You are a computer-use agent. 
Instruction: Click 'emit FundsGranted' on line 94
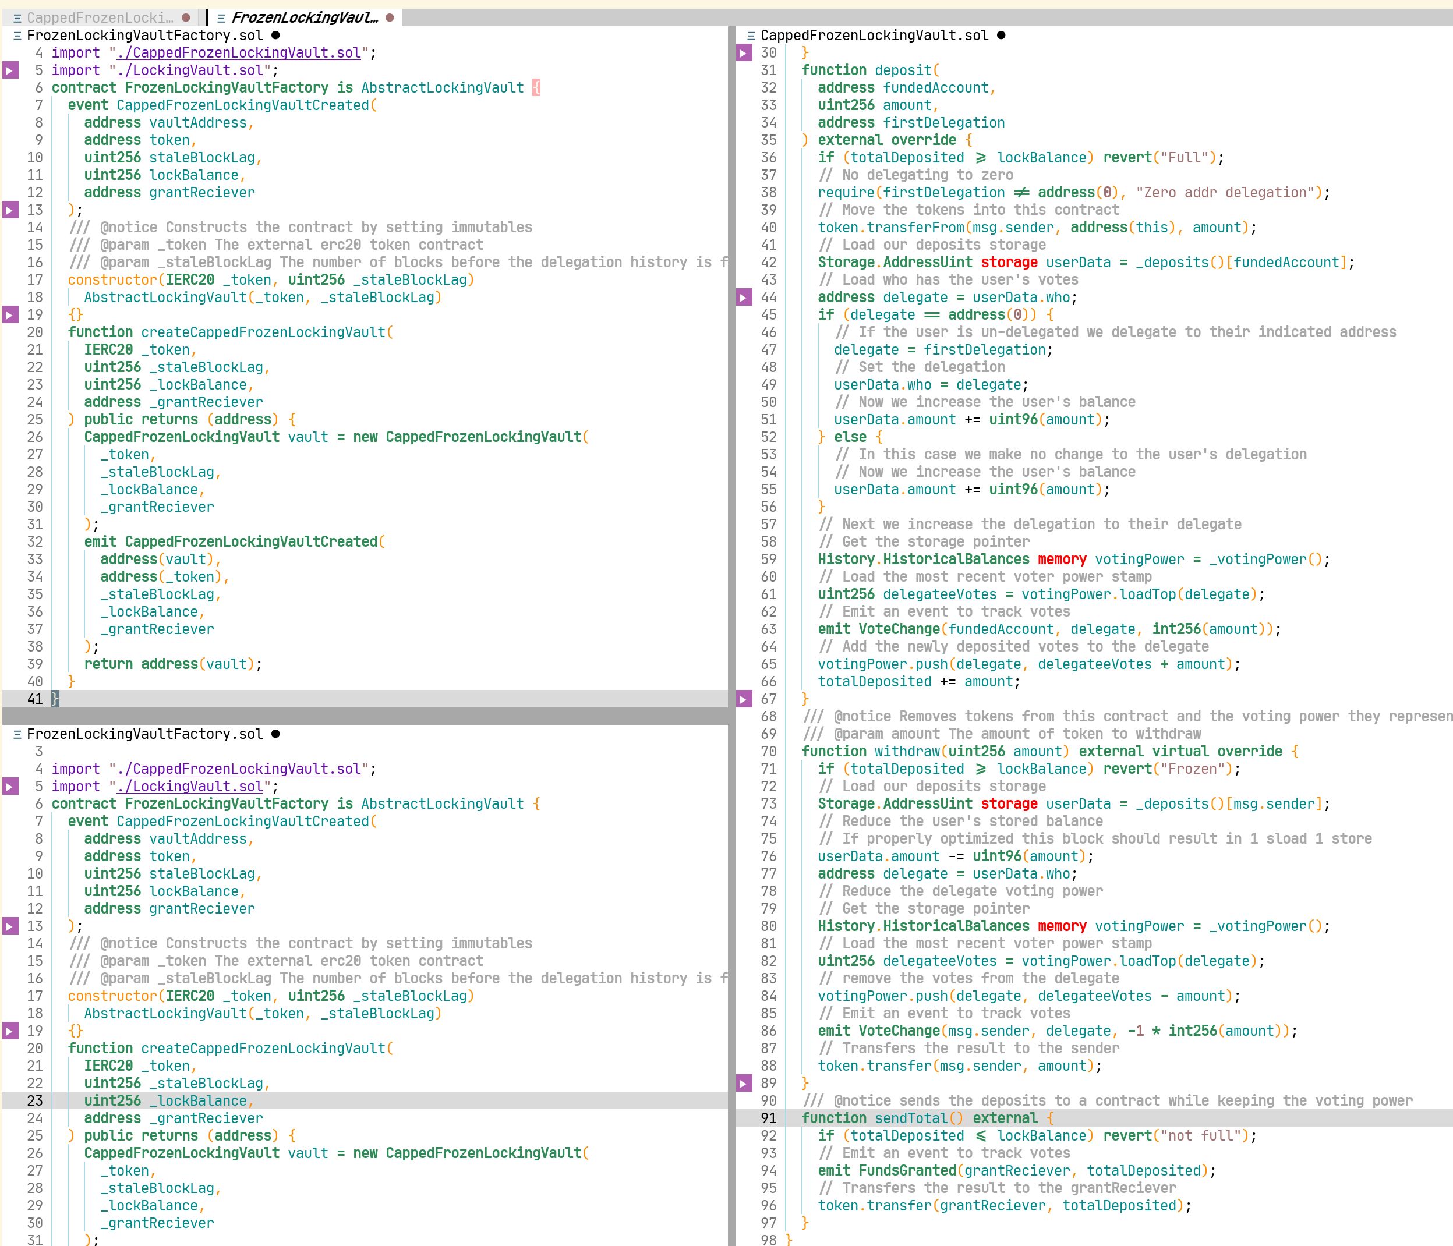[886, 1170]
